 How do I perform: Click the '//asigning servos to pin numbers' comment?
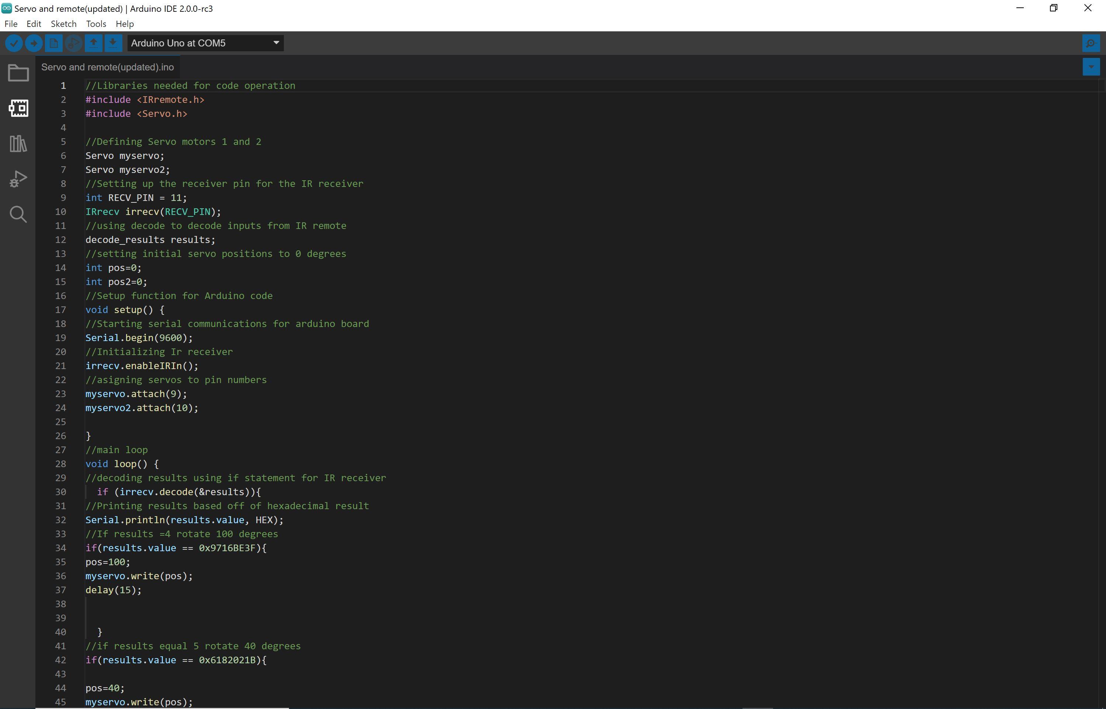click(176, 380)
